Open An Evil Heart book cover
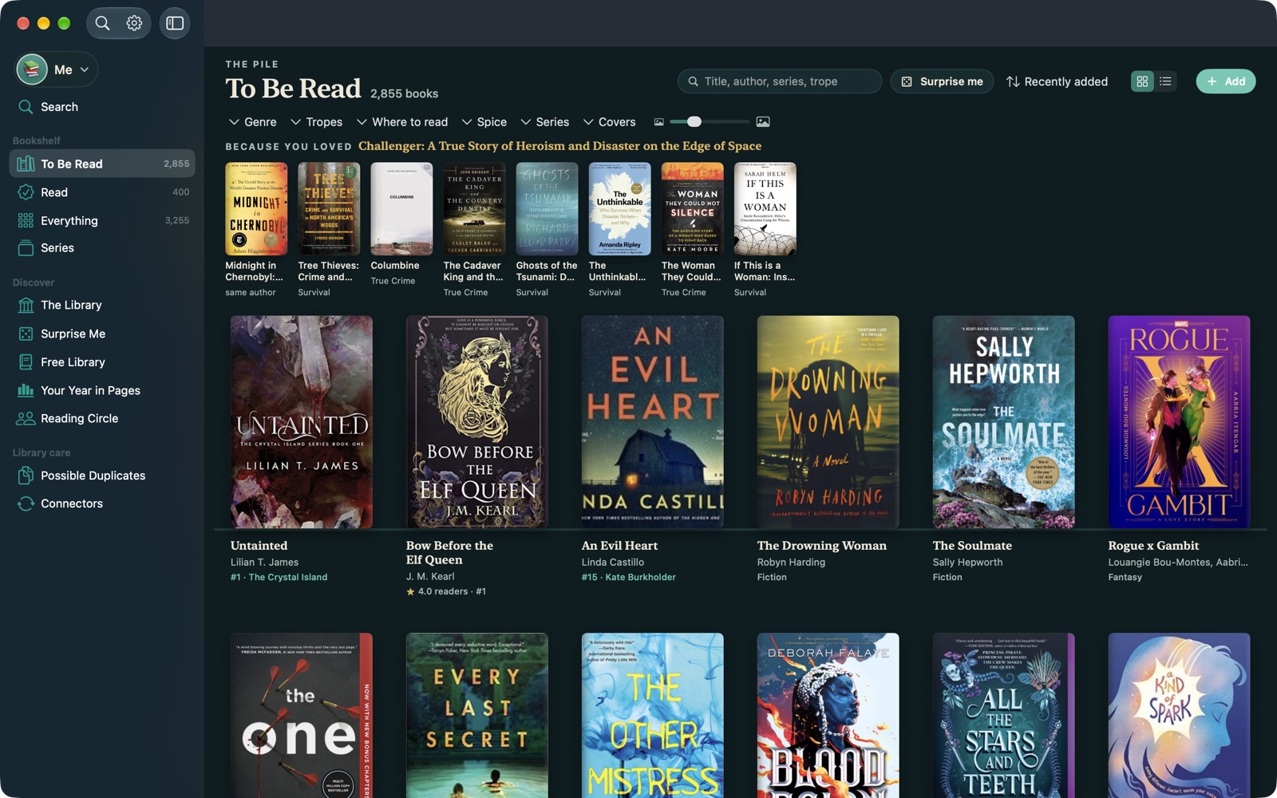This screenshot has width=1277, height=798. click(652, 422)
